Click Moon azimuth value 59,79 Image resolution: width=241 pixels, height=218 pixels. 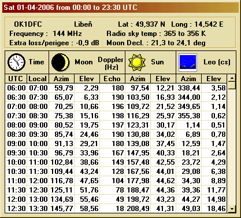62,88
